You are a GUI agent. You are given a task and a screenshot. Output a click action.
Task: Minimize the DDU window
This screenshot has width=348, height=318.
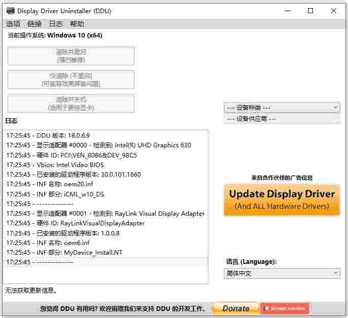coord(288,11)
